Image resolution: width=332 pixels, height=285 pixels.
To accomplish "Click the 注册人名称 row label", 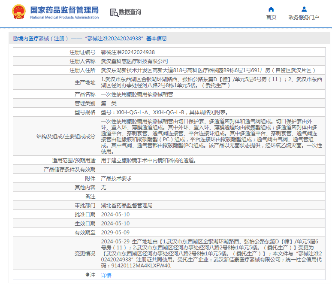I will click(82, 61).
